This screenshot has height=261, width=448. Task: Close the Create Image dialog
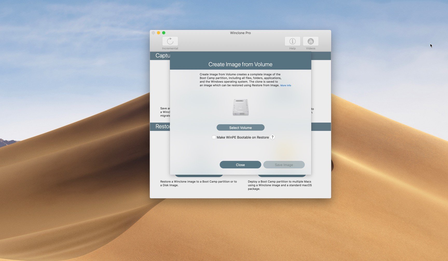tap(240, 165)
